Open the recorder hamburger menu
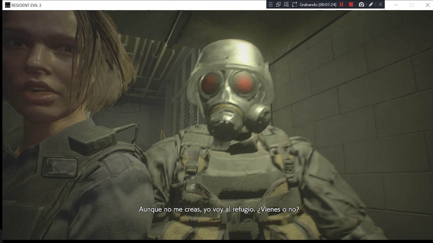This screenshot has height=243, width=433. click(271, 5)
